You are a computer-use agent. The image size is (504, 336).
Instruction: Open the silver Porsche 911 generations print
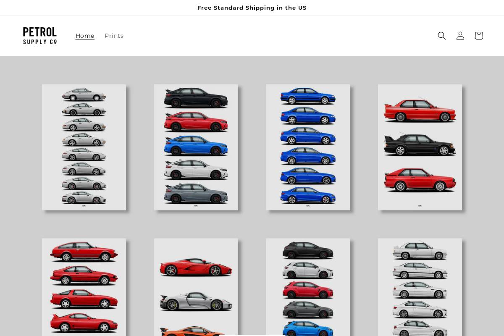pyautogui.click(x=84, y=147)
